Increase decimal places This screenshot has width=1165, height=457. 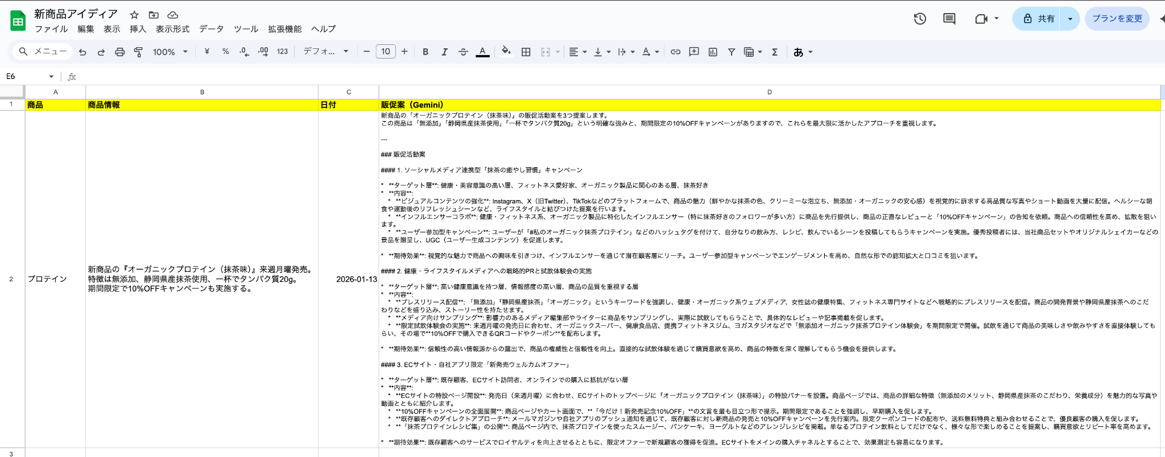click(263, 52)
